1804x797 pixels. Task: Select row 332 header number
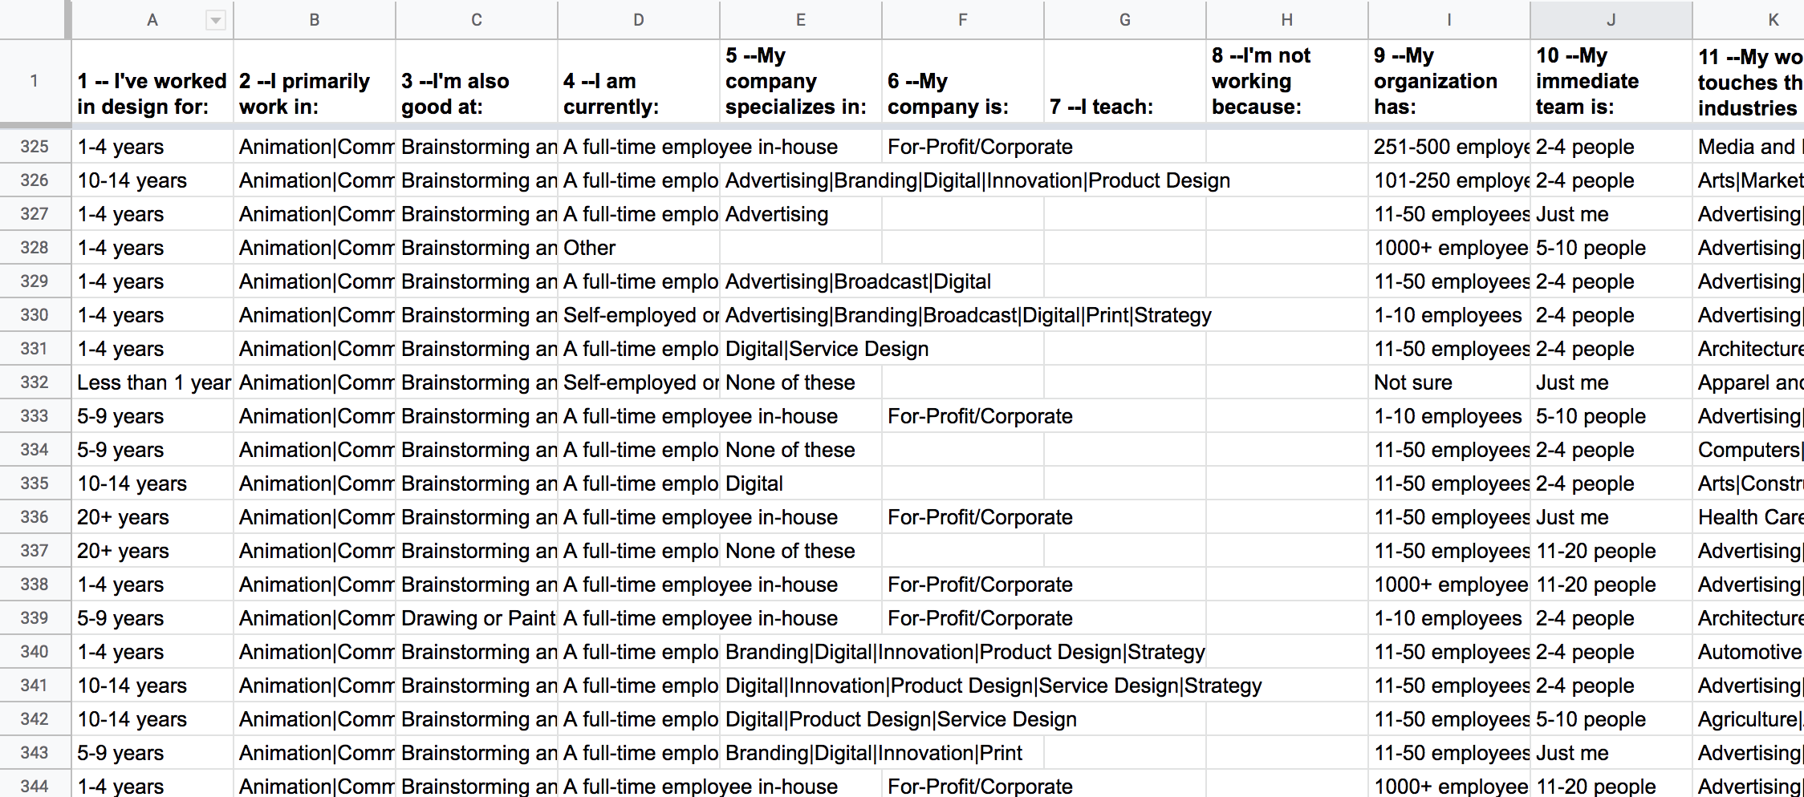pyautogui.click(x=35, y=382)
